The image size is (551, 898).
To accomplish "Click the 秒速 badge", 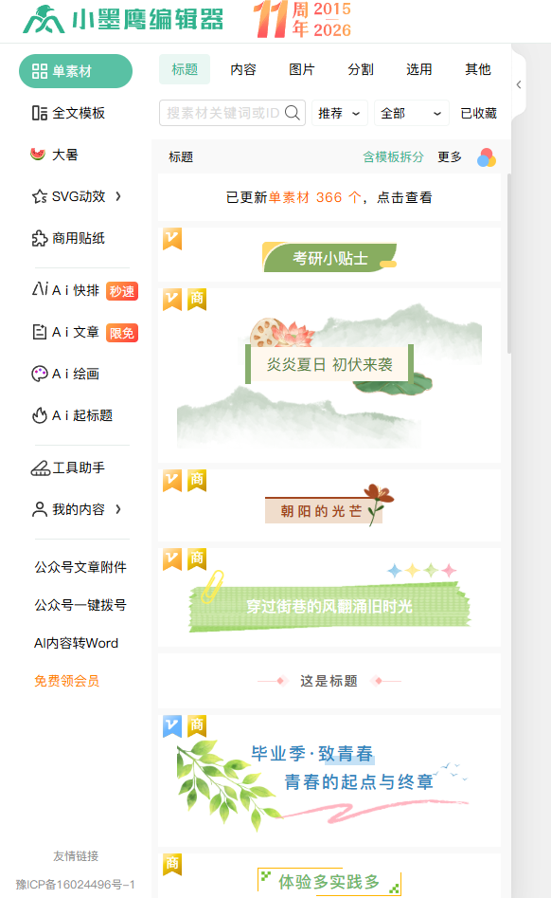I will click(x=122, y=291).
